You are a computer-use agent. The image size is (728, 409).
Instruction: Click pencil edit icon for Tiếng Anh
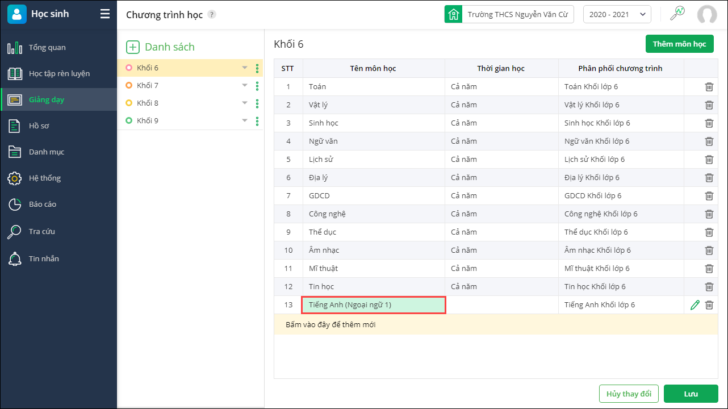coord(694,305)
